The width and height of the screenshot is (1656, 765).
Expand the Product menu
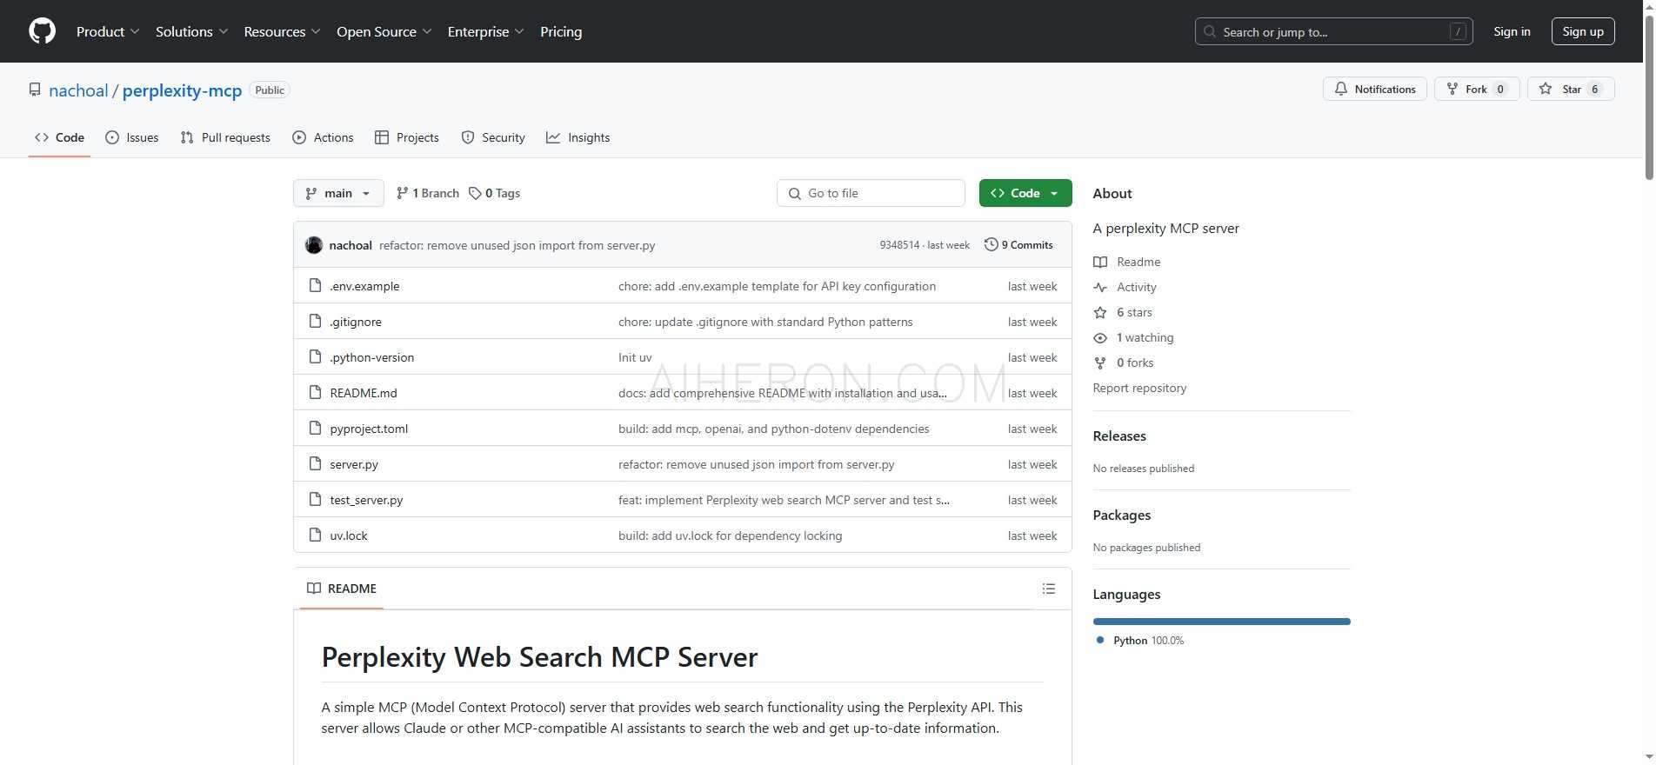pos(108,31)
